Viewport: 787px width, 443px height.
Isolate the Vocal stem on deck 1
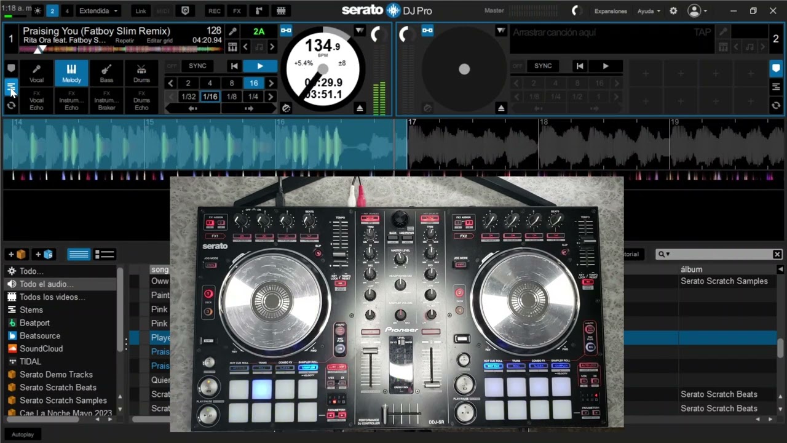pyautogui.click(x=37, y=73)
